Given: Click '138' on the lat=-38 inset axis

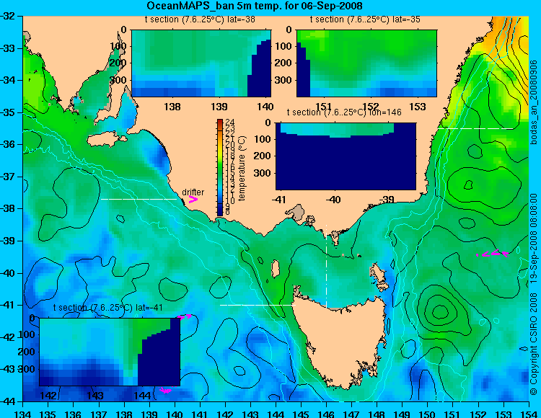Looking at the screenshot, I should [x=172, y=107].
